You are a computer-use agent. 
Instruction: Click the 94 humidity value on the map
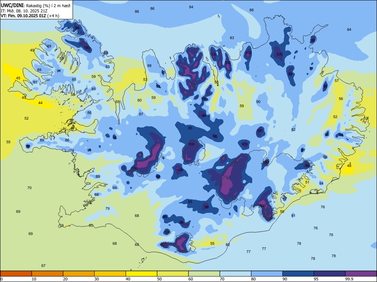[341, 135]
